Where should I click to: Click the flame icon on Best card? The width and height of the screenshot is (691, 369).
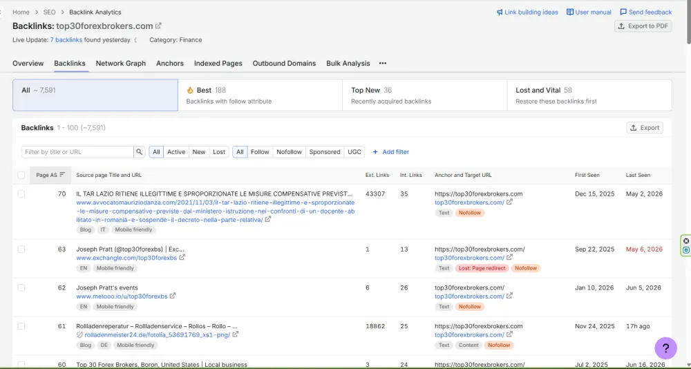[x=190, y=90]
